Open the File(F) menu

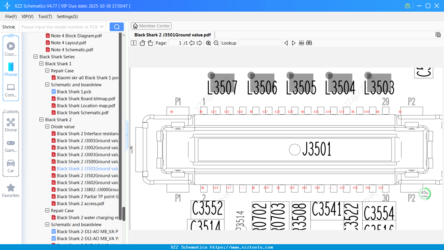[11, 17]
